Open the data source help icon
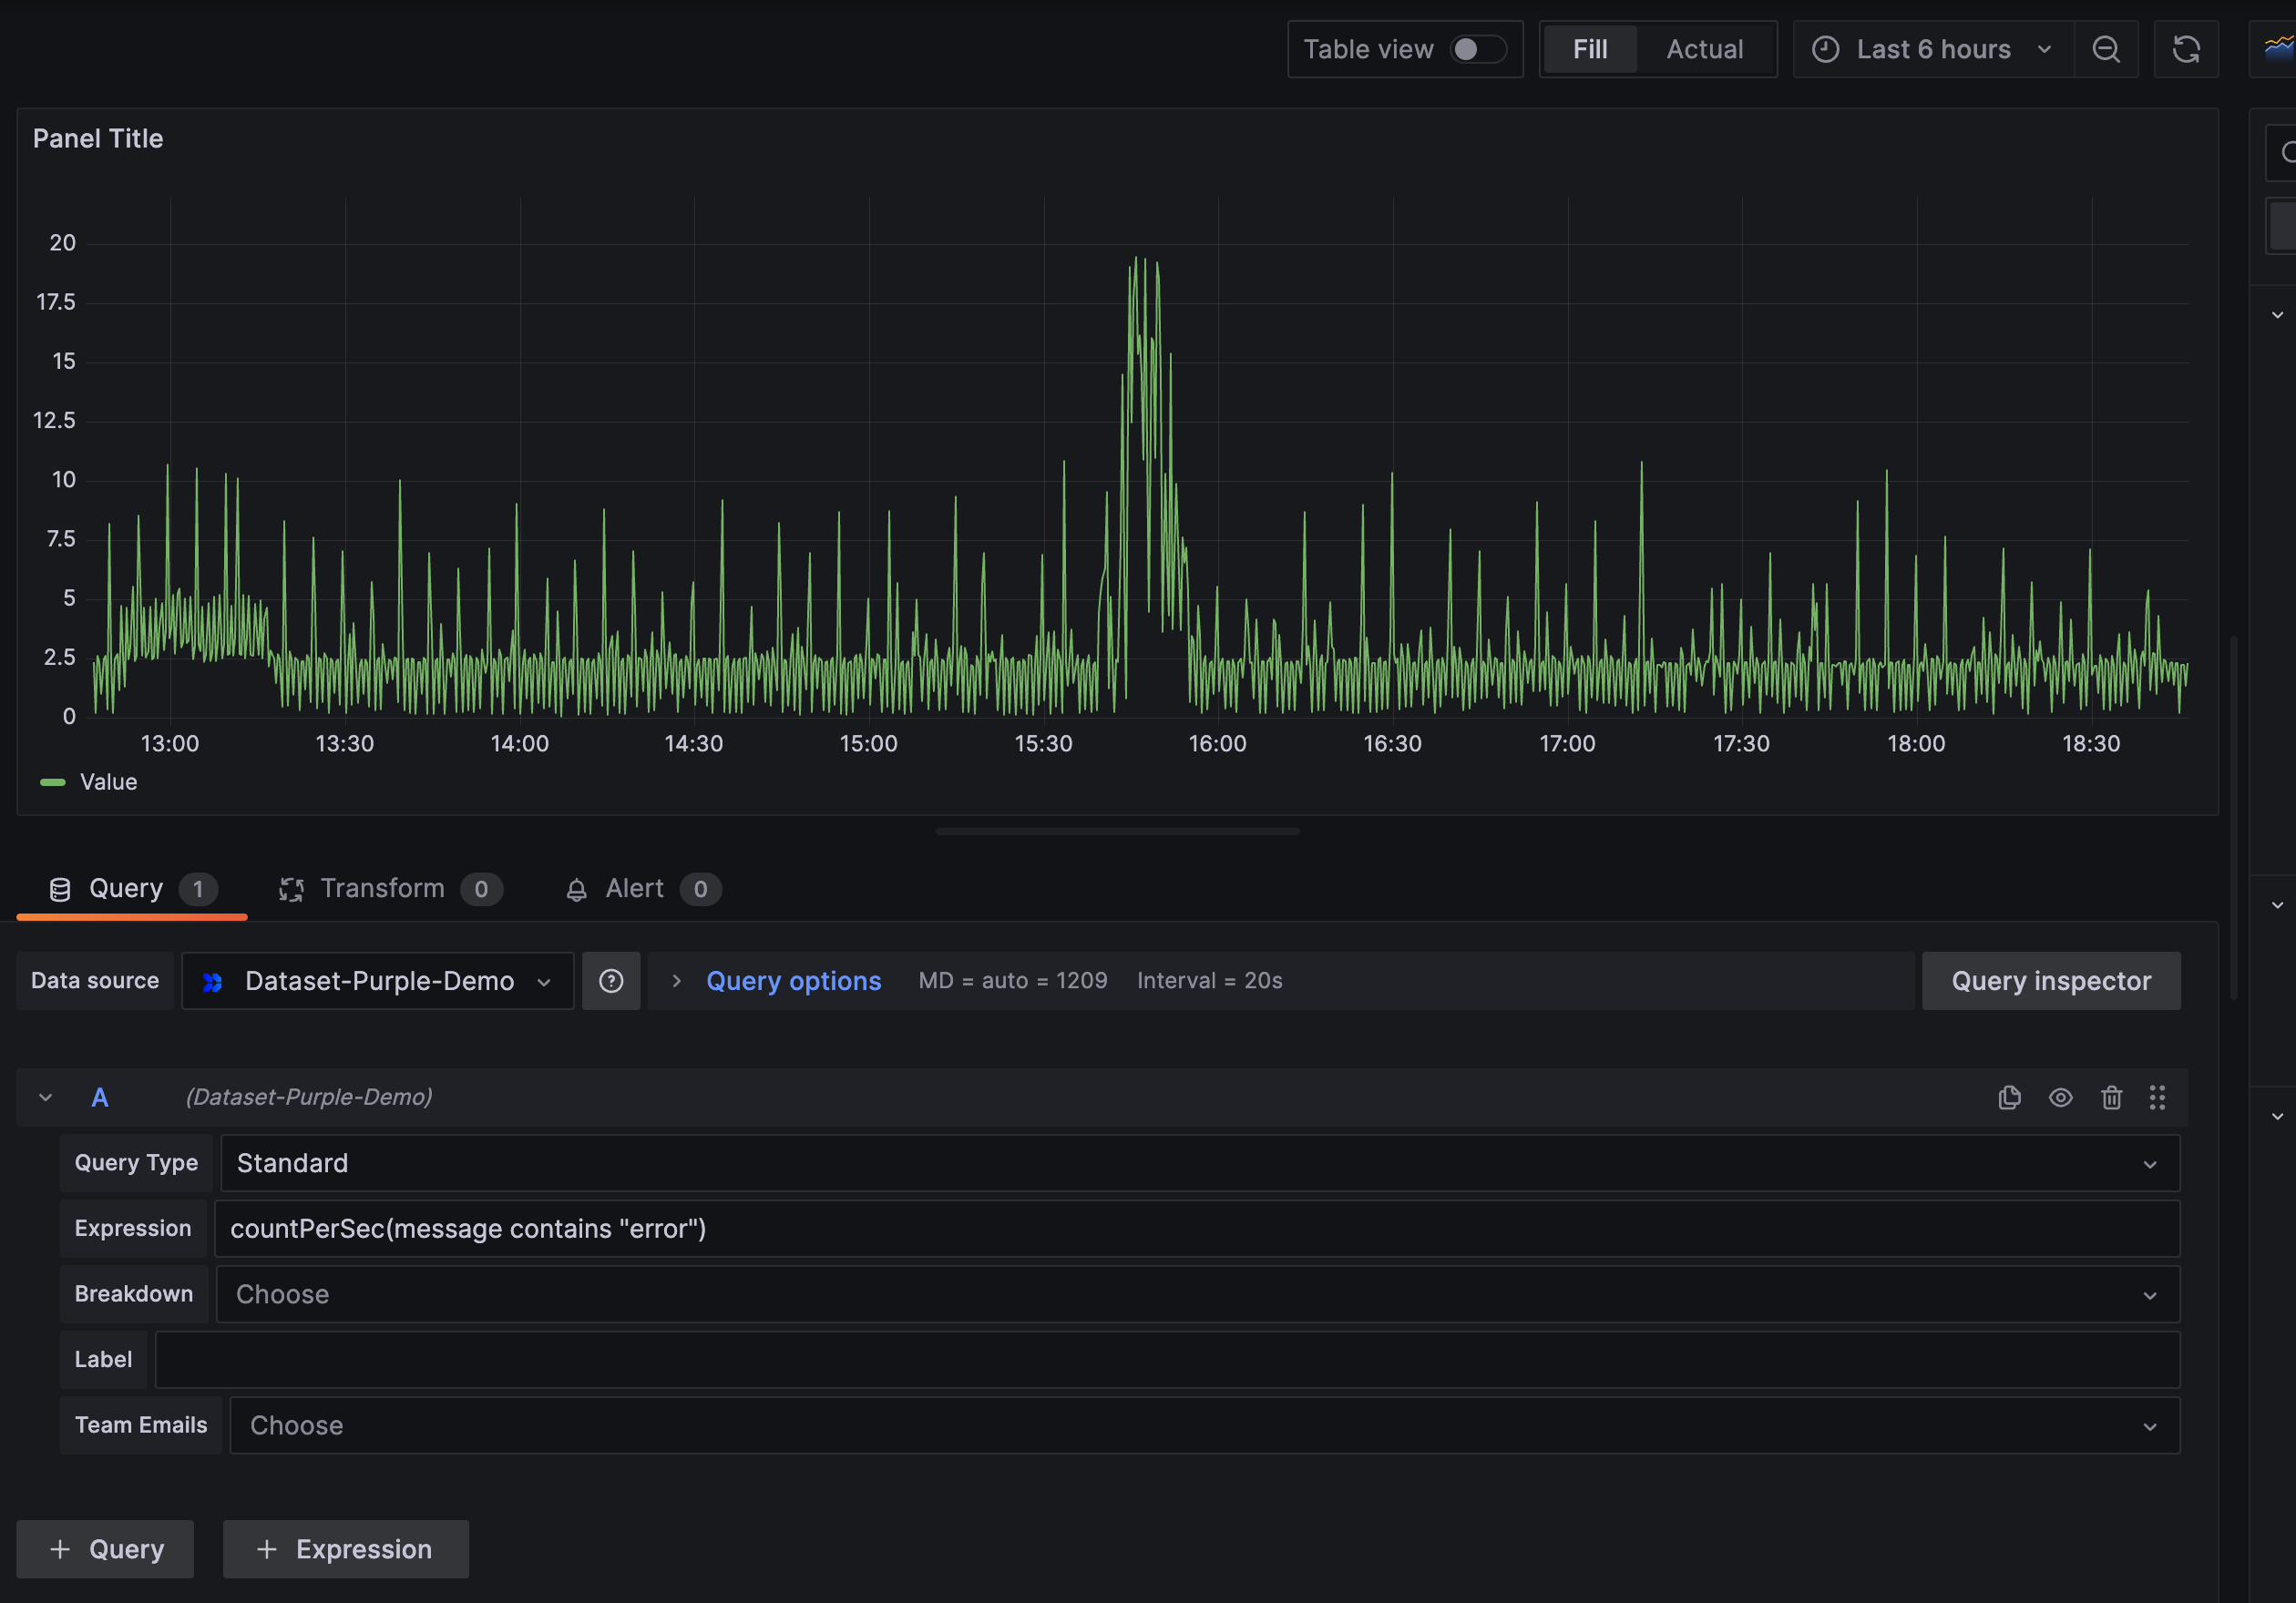 pos(611,982)
